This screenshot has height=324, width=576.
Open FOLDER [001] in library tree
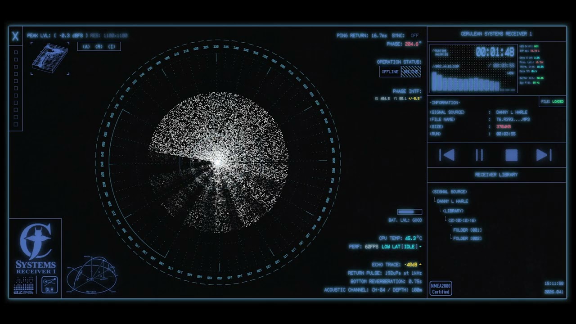467,230
